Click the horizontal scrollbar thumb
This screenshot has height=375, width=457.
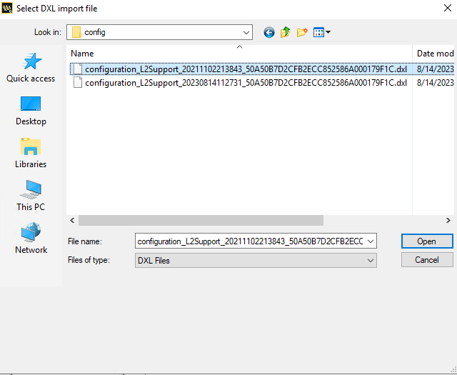[201, 221]
